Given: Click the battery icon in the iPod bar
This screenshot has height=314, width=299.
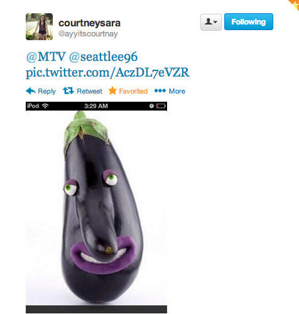Looking at the screenshot, I should tap(161, 106).
